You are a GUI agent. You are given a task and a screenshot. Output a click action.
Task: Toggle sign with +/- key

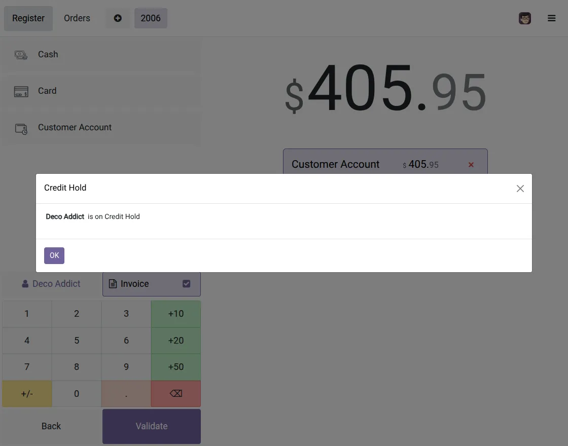pyautogui.click(x=27, y=394)
